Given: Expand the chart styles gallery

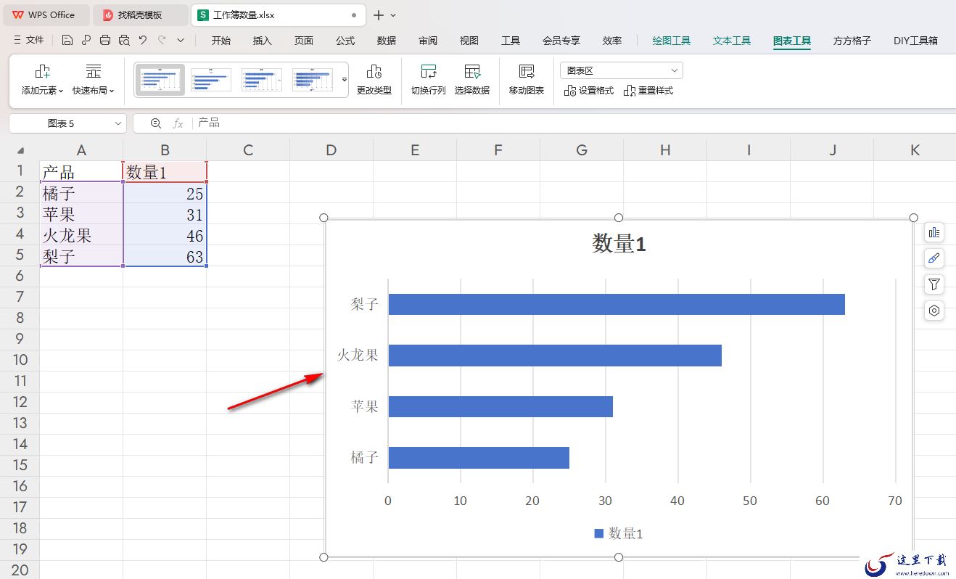Looking at the screenshot, I should click(x=345, y=80).
